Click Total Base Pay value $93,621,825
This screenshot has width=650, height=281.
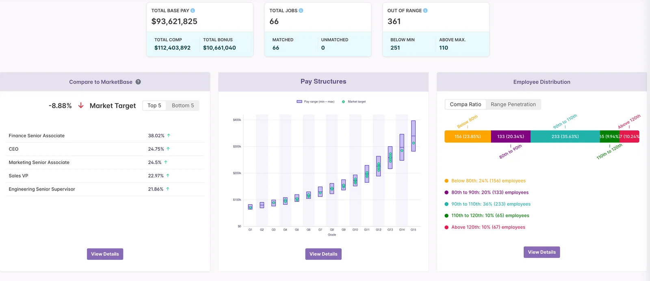pos(174,22)
